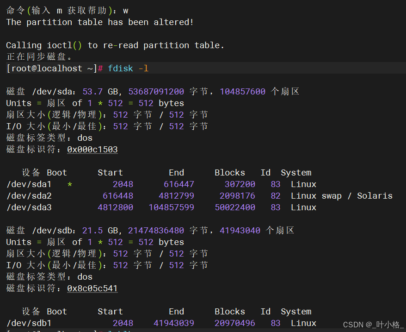Viewport: 406px width, 332px height.
Task: Click sda1 end sector 616447
Action: pyautogui.click(x=179, y=184)
